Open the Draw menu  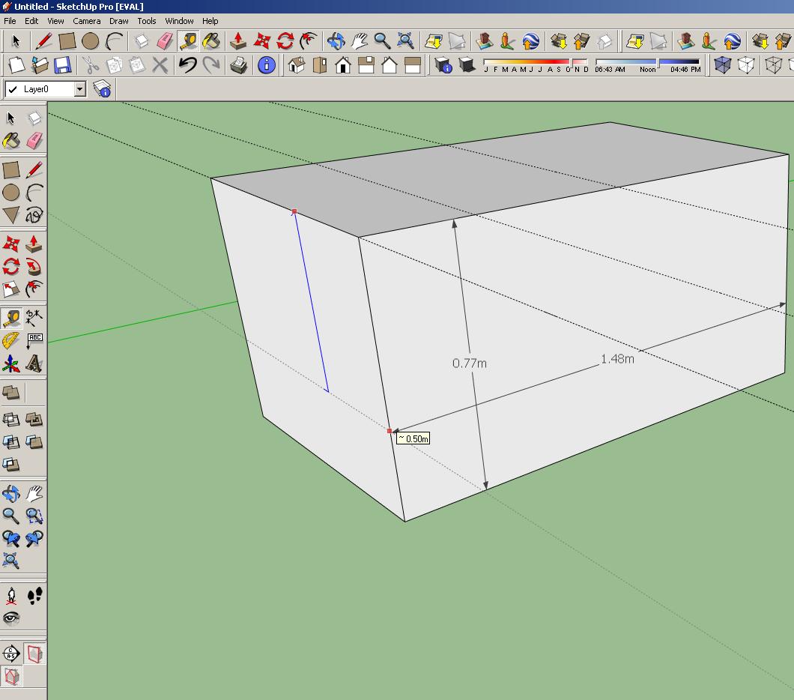pyautogui.click(x=118, y=21)
